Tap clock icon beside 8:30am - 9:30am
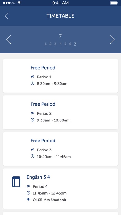This screenshot has height=215, width=121. coord(32,83)
